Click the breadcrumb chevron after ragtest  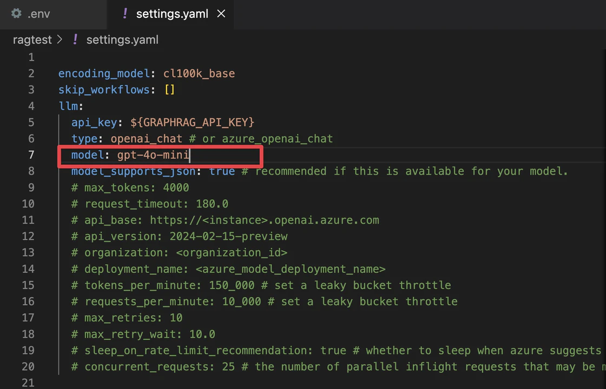60,39
